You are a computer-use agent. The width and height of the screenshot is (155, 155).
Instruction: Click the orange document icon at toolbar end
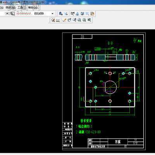coord(92,14)
